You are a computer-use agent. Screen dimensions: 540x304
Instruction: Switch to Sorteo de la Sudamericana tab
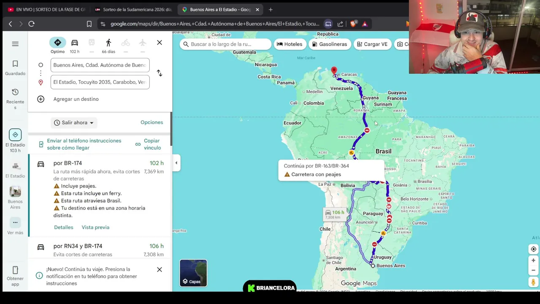[x=133, y=9]
